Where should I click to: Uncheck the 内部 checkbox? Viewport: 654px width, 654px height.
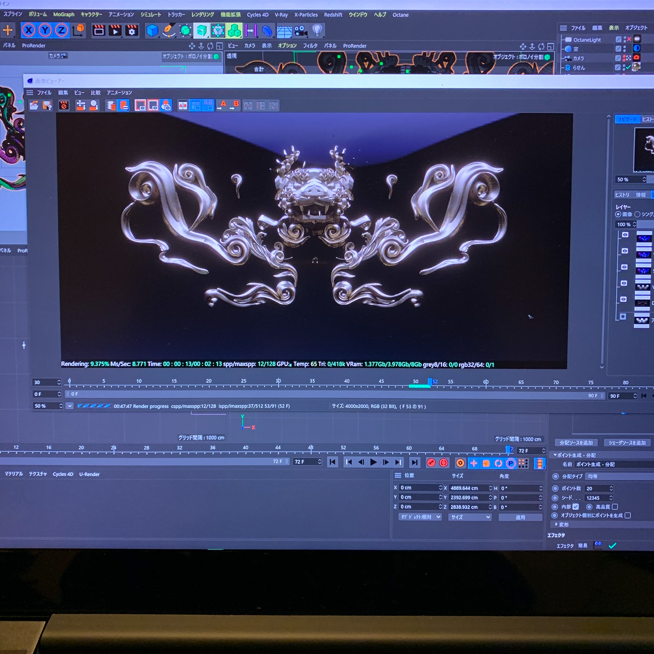coord(576,507)
